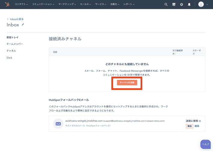Open the コンタクト menu
Viewport: 213px width, 151px height.
(21, 4)
